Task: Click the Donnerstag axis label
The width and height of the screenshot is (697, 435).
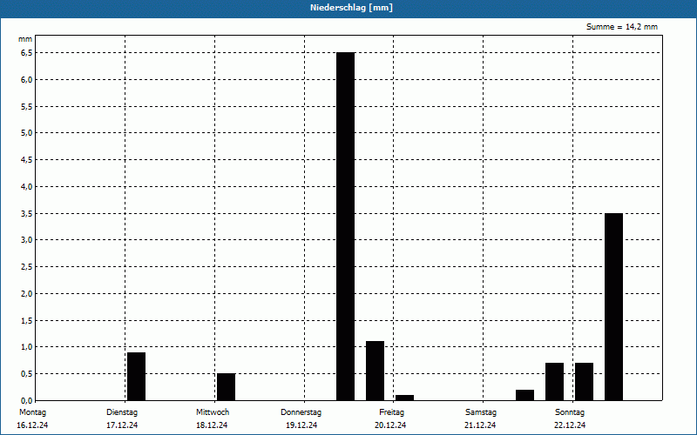Action: [x=301, y=412]
